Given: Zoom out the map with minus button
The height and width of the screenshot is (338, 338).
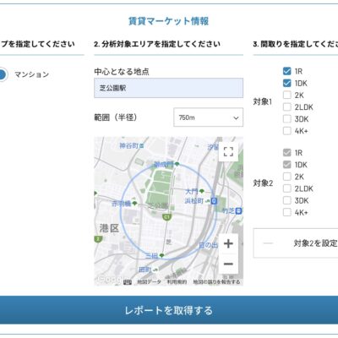Looking at the screenshot, I should [228, 264].
